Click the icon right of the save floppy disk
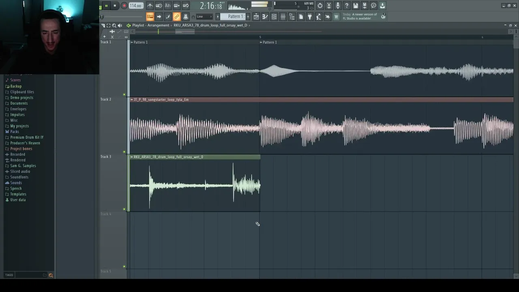The height and width of the screenshot is (292, 519). 365,6
